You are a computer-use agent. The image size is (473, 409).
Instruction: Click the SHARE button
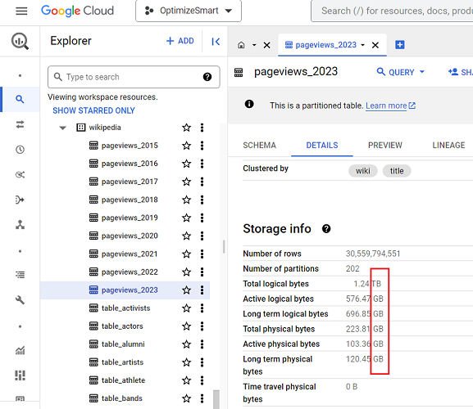pos(461,72)
